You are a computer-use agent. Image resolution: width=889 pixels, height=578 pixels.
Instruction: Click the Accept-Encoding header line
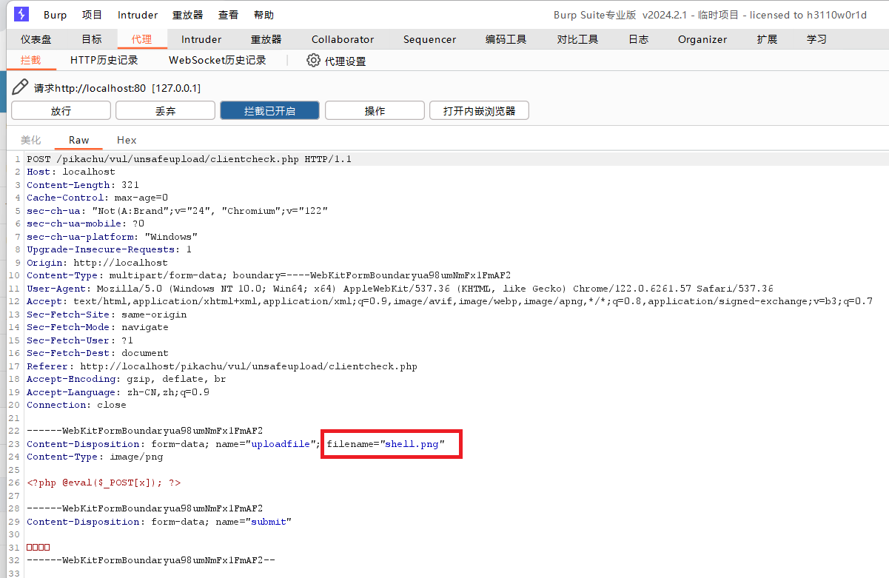pos(127,379)
